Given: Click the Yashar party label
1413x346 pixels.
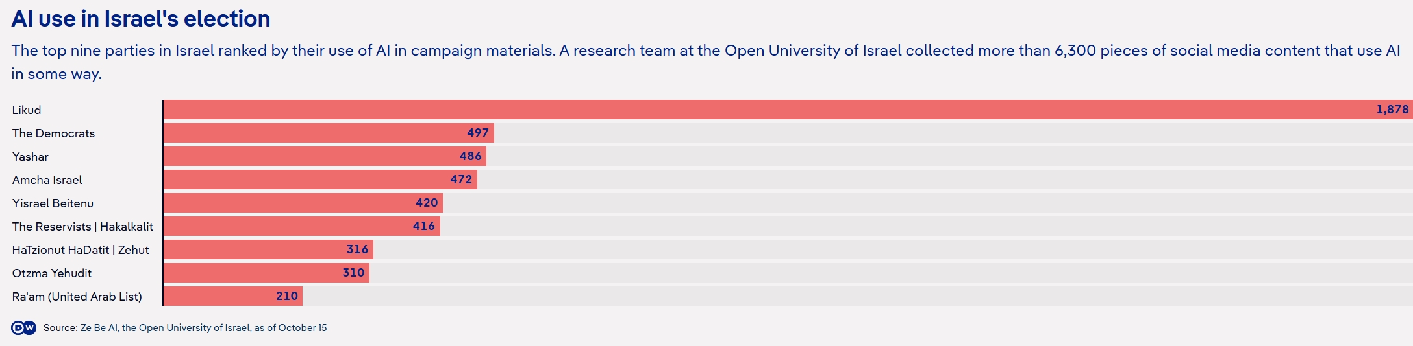Looking at the screenshot, I should [31, 157].
